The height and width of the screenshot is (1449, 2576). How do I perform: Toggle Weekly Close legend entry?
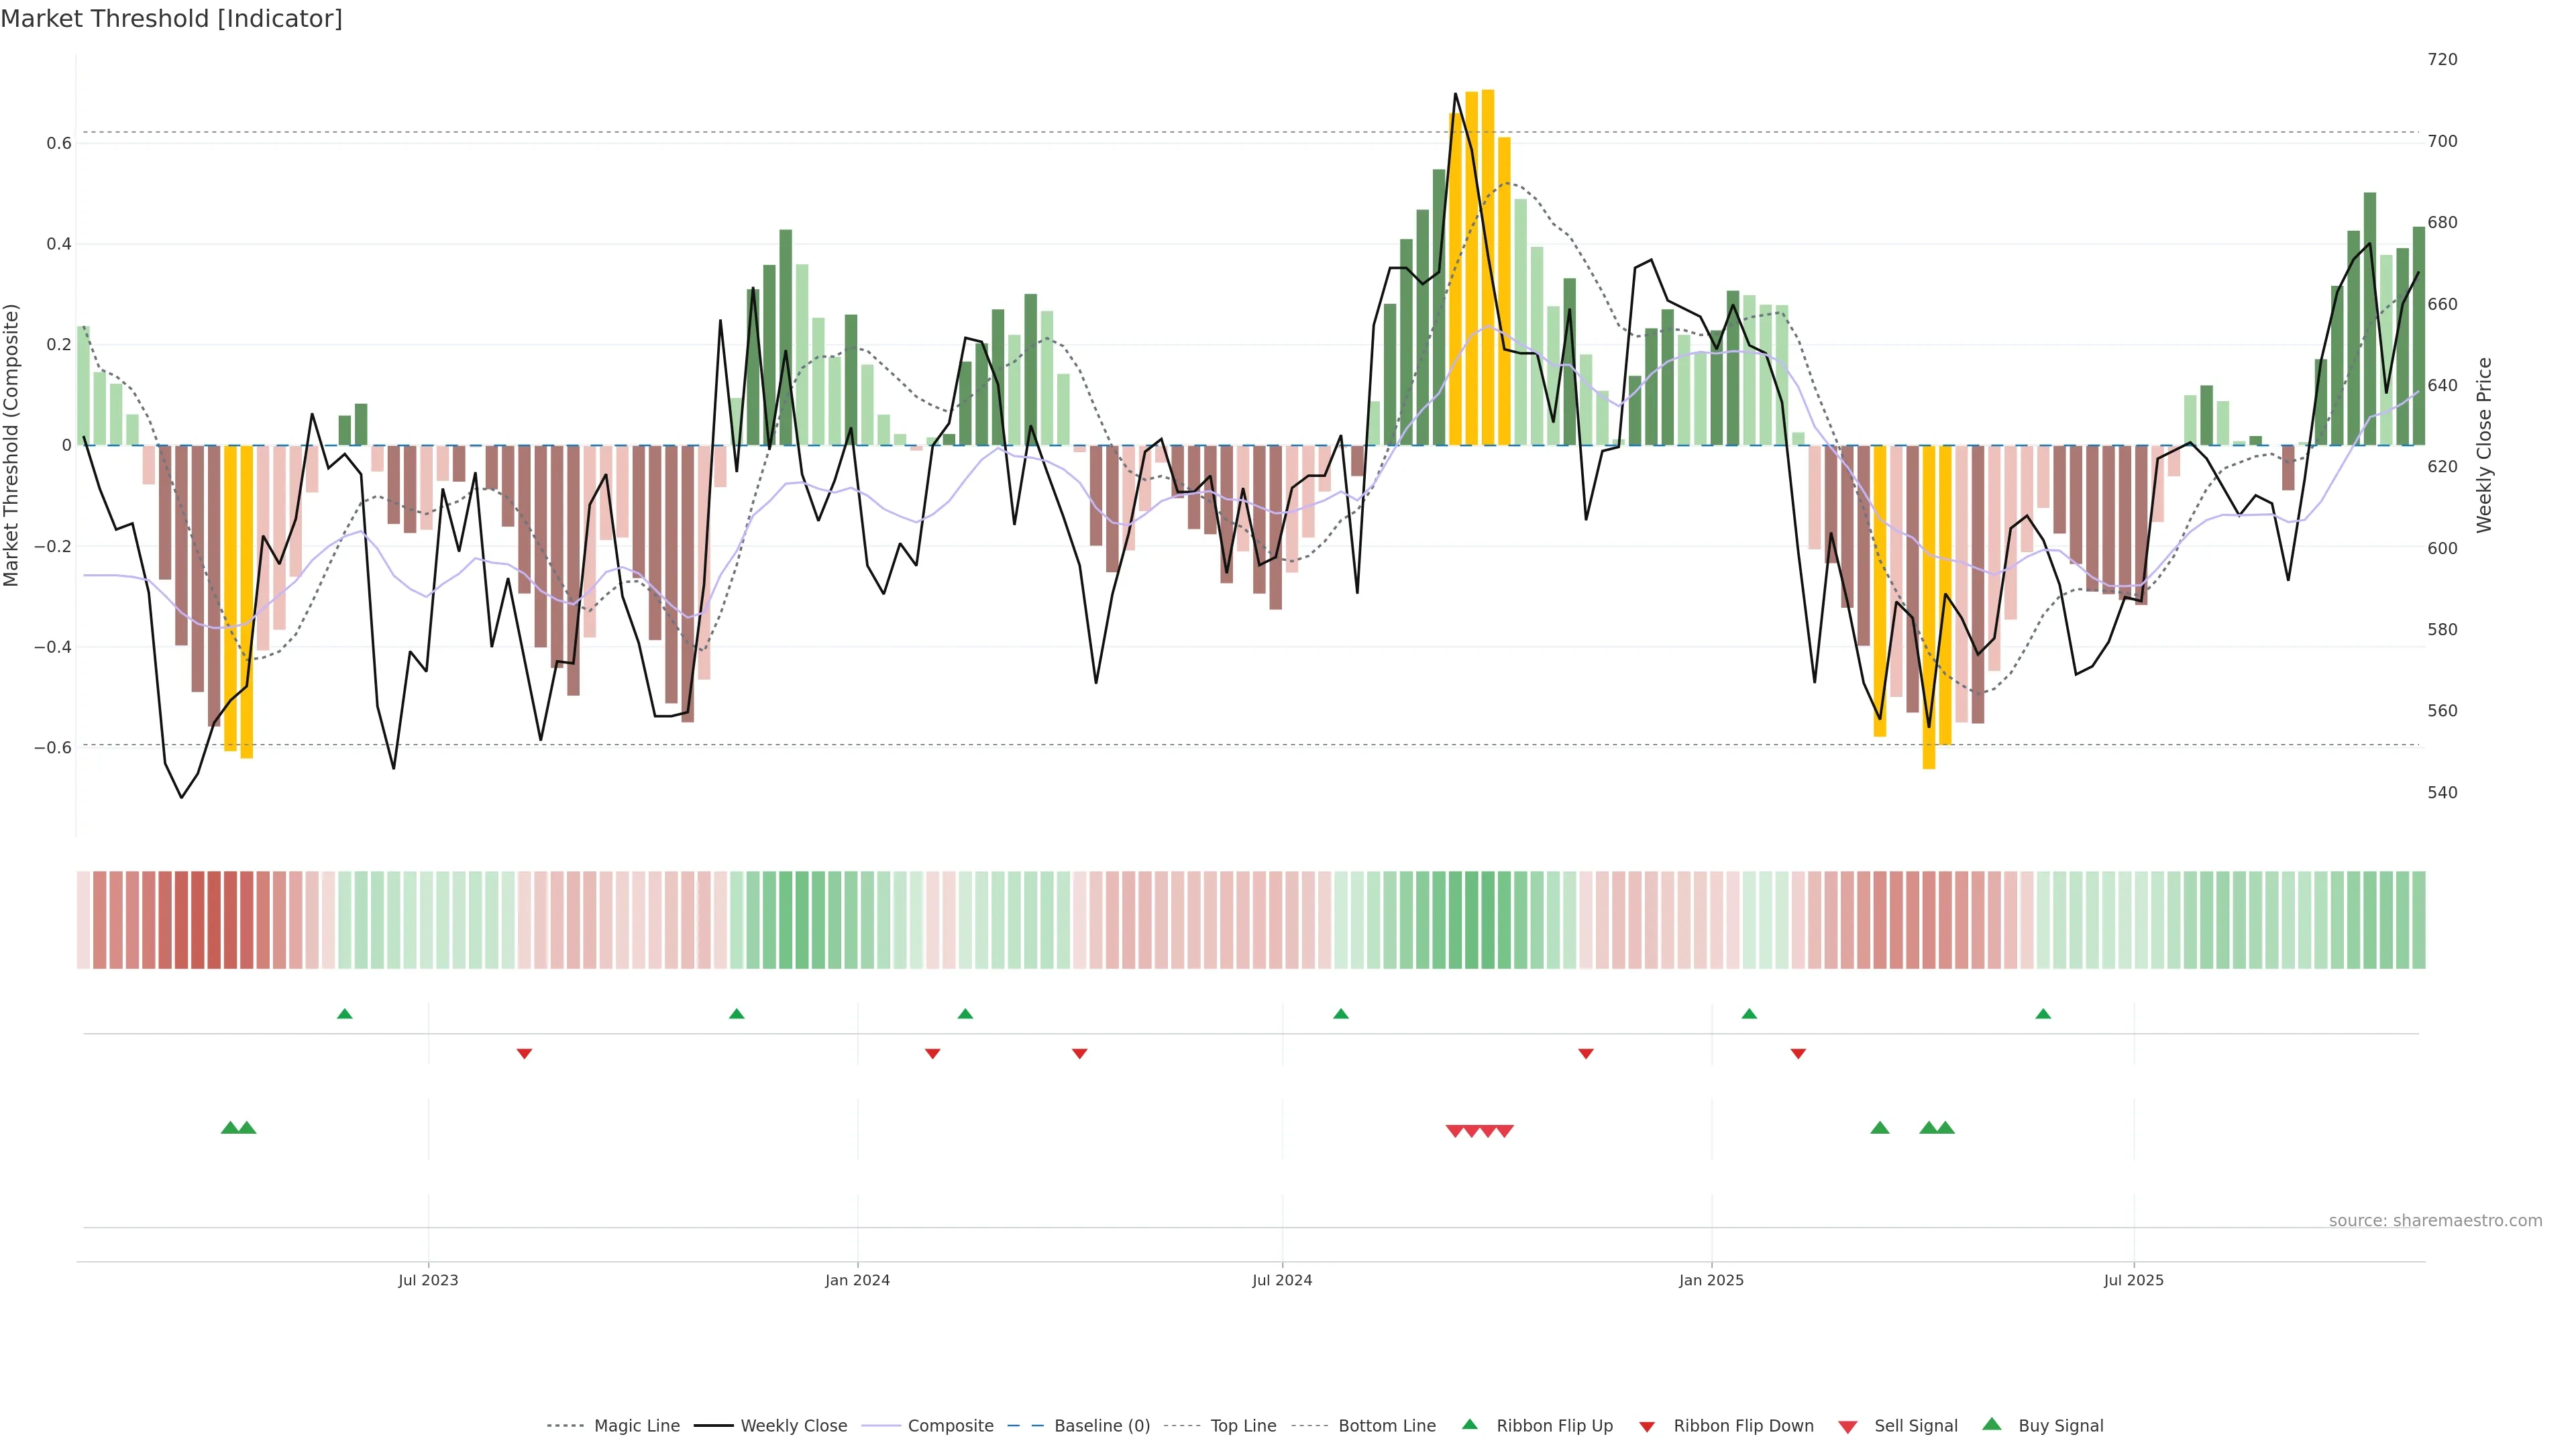pos(793,1426)
